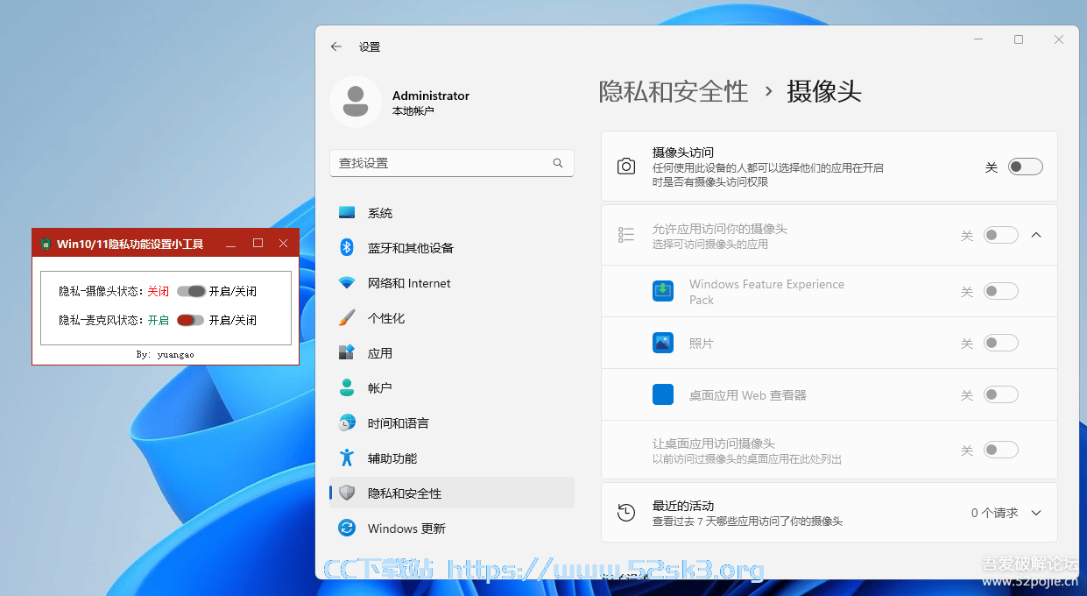Click the 个性化 paintbrush icon
This screenshot has width=1087, height=596.
(347, 318)
